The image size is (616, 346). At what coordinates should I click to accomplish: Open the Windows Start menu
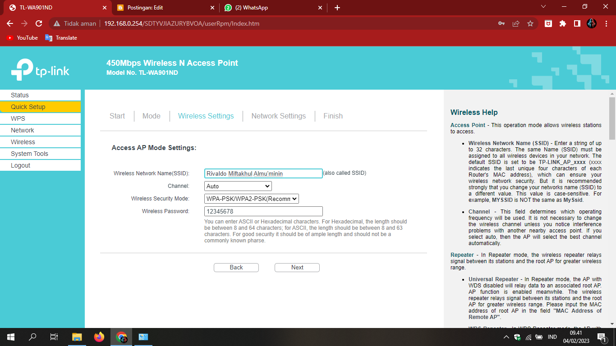[11, 337]
